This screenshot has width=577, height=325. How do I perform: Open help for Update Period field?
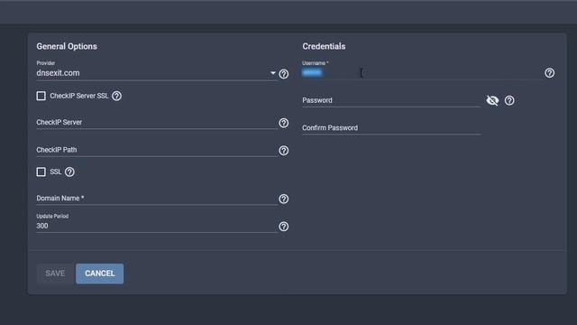(x=283, y=227)
